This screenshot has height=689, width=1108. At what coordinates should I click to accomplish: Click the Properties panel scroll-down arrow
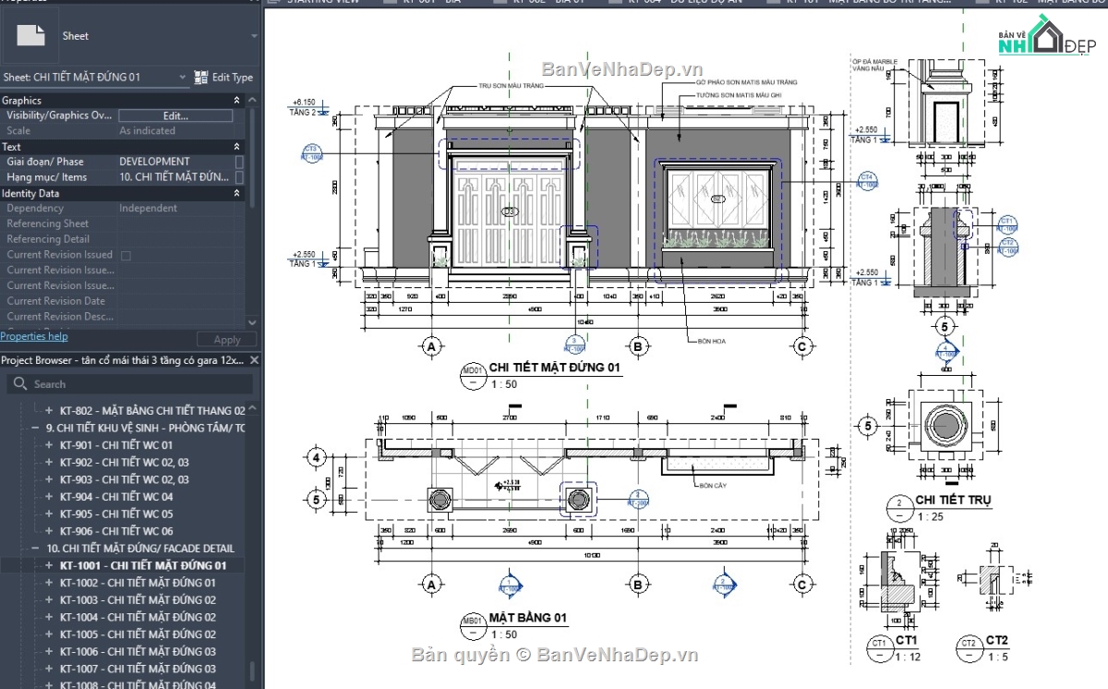point(254,322)
